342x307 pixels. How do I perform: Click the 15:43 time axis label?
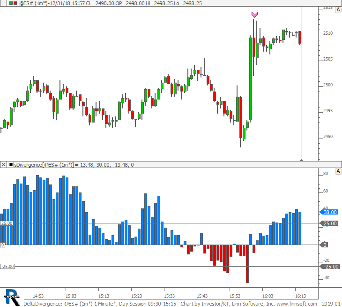tap(202, 296)
